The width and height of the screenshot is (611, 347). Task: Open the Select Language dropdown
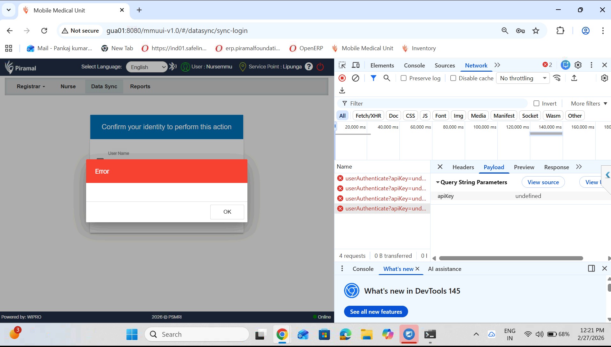coord(147,67)
